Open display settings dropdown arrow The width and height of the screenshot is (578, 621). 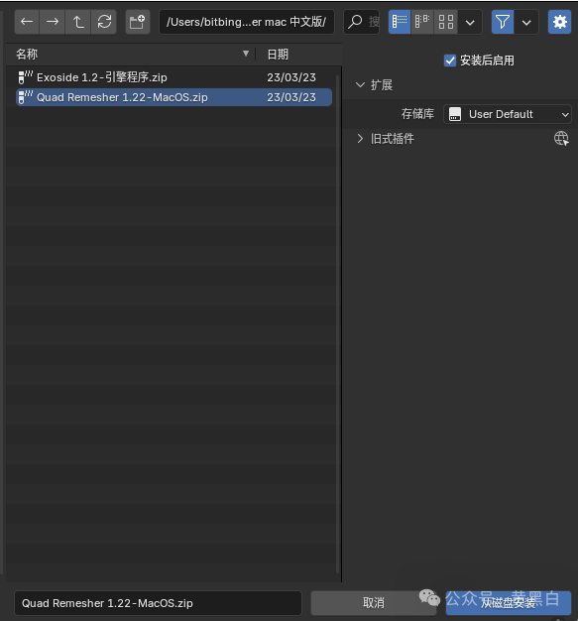(470, 22)
